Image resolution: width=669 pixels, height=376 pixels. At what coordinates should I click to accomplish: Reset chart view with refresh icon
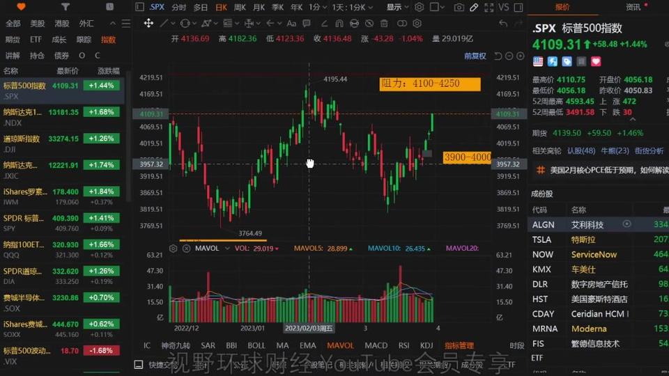click(x=498, y=56)
